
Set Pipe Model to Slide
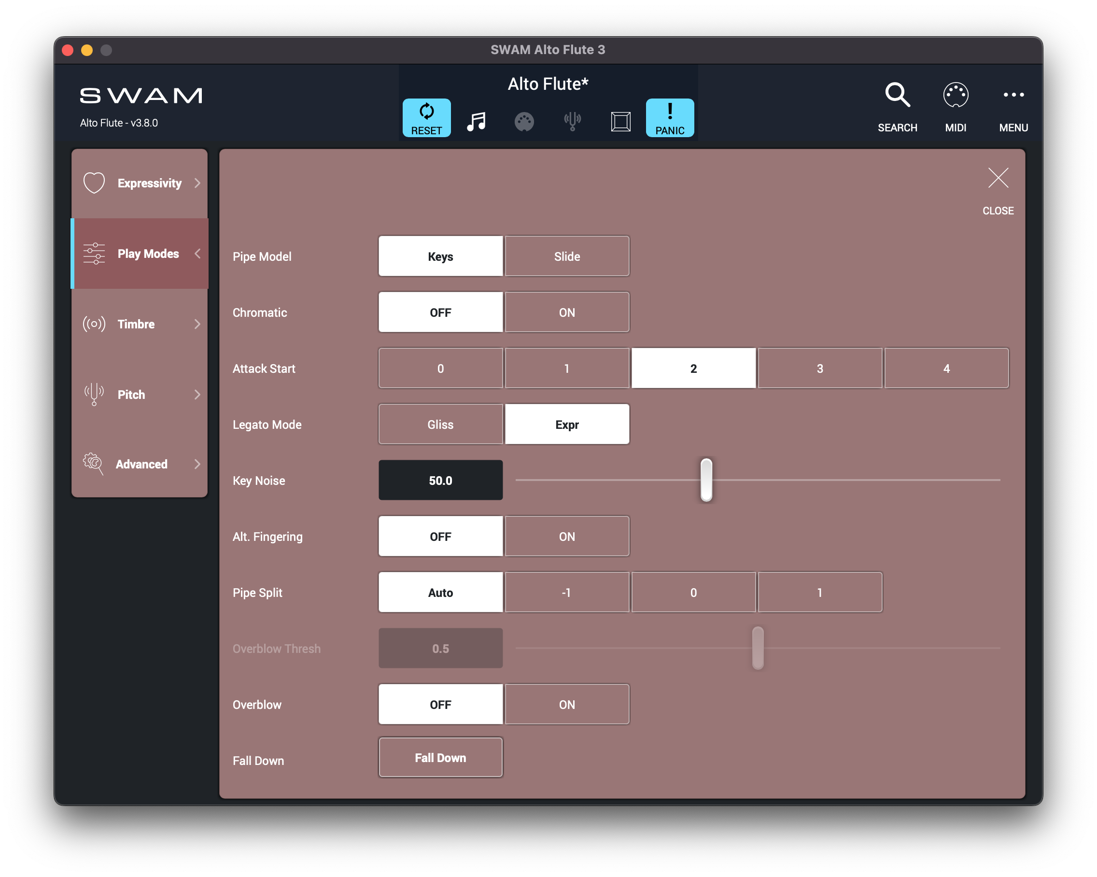567,256
